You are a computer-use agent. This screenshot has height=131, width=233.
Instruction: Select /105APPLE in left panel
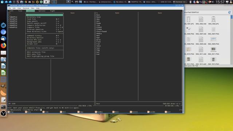pyautogui.click(x=13, y=28)
